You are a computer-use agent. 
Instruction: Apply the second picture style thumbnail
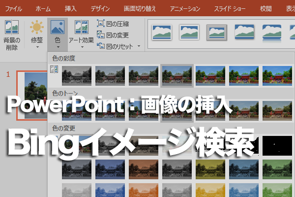tap(189, 32)
